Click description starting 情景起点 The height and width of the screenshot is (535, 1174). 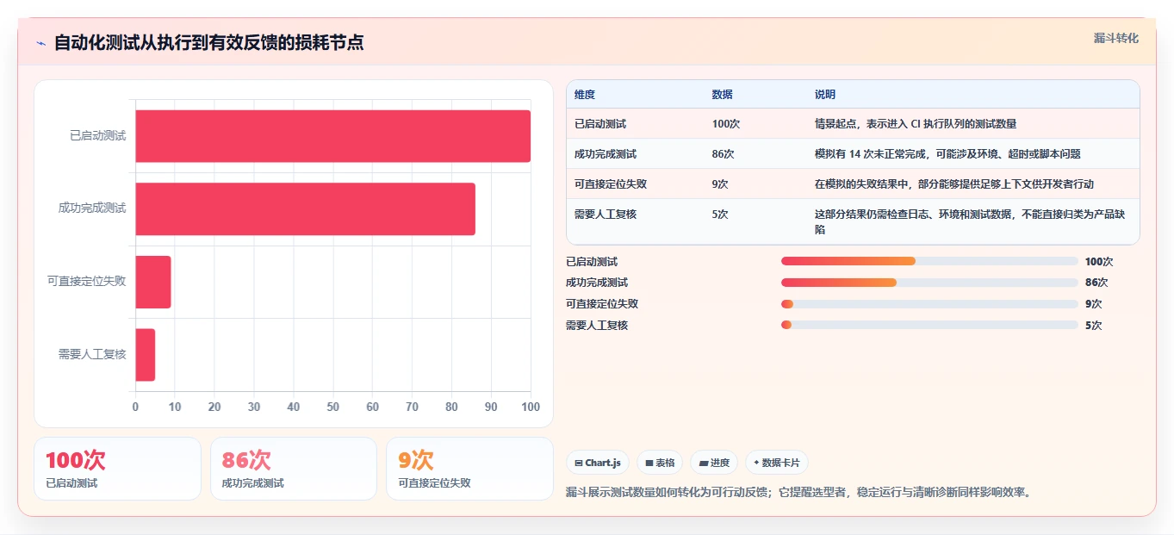click(x=916, y=124)
